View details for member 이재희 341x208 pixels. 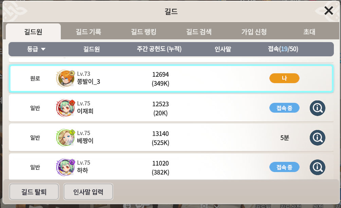318,108
